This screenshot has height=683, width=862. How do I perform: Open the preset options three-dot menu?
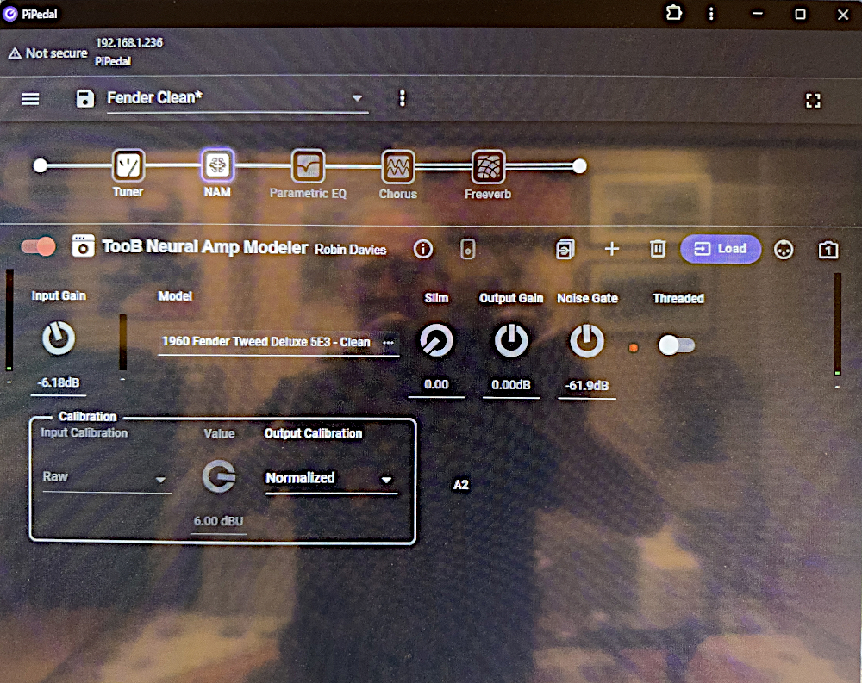click(x=403, y=98)
